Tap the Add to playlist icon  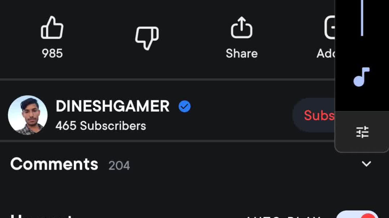329,28
